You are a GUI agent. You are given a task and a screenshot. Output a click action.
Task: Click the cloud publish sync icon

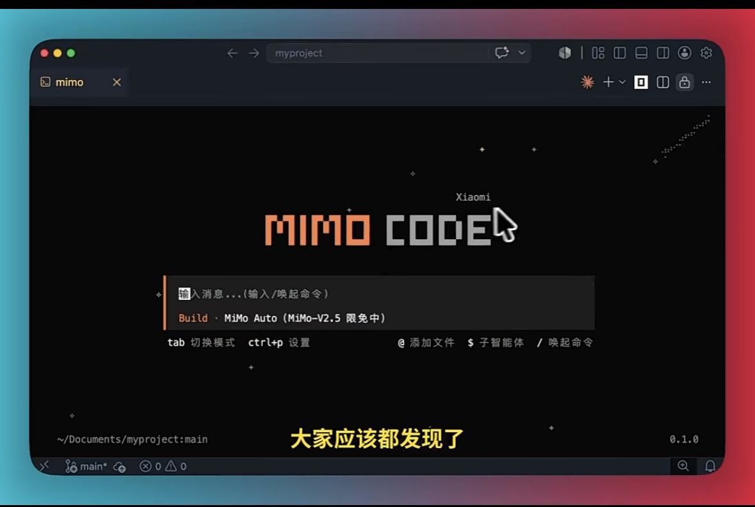pos(119,466)
